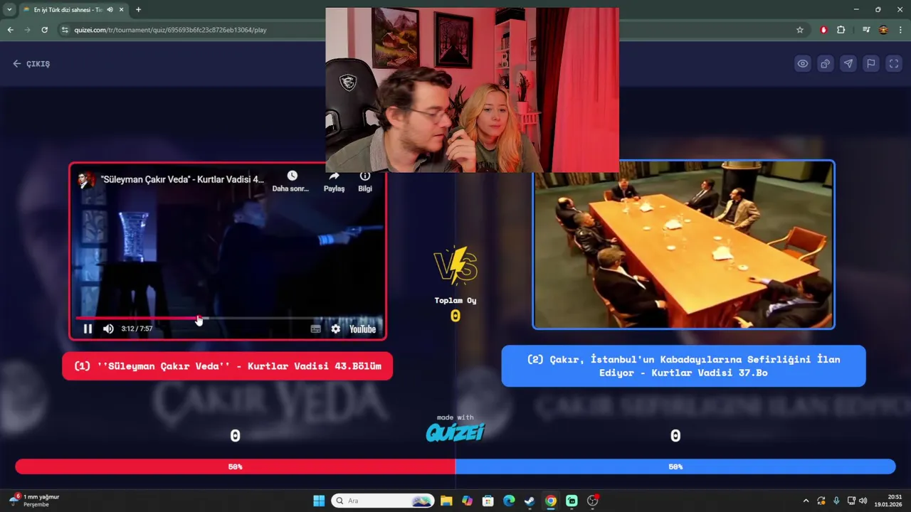Mute tab via speaker icon
Screen dimensions: 911x512
tap(110, 10)
